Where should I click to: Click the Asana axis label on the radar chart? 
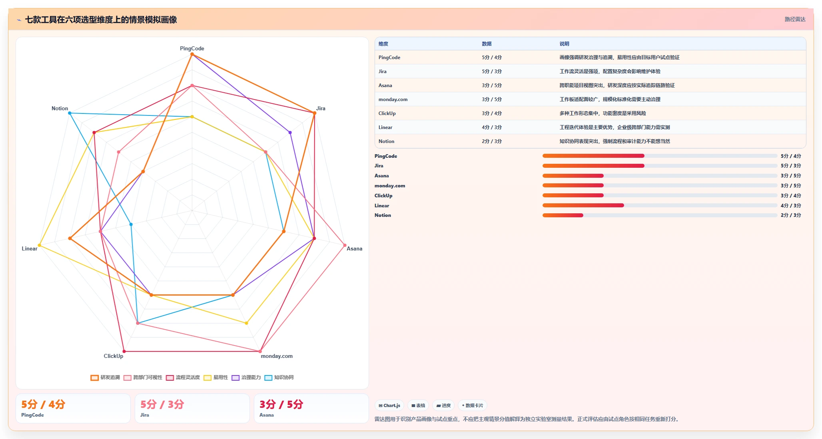[x=354, y=248]
